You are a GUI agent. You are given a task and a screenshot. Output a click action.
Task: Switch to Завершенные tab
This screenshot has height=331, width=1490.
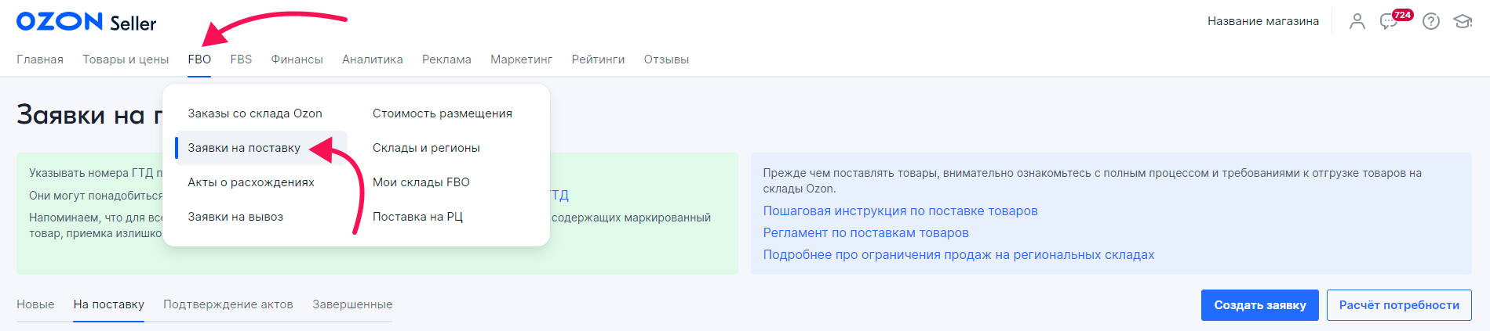(352, 304)
